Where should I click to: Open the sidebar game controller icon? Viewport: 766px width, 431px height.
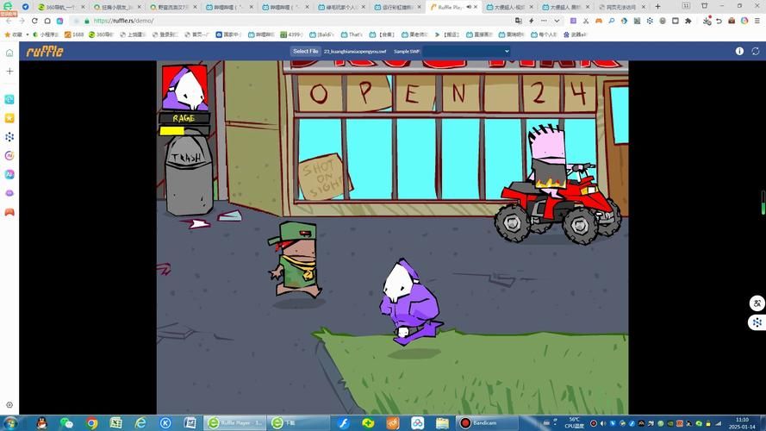pos(9,212)
